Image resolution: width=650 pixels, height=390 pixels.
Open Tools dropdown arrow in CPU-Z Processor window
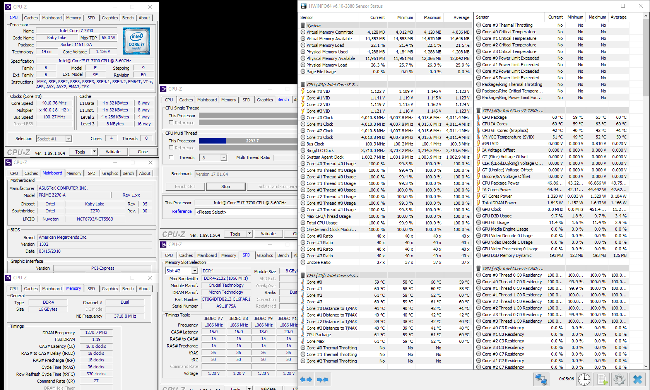(94, 152)
